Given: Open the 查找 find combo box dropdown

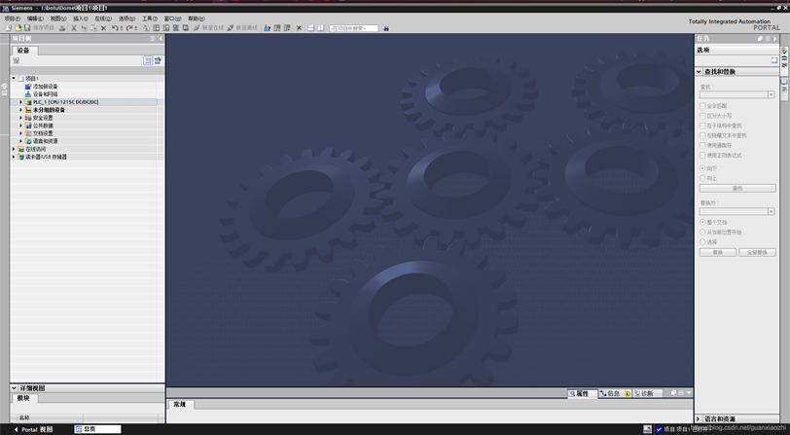Looking at the screenshot, I should pyautogui.click(x=771, y=94).
